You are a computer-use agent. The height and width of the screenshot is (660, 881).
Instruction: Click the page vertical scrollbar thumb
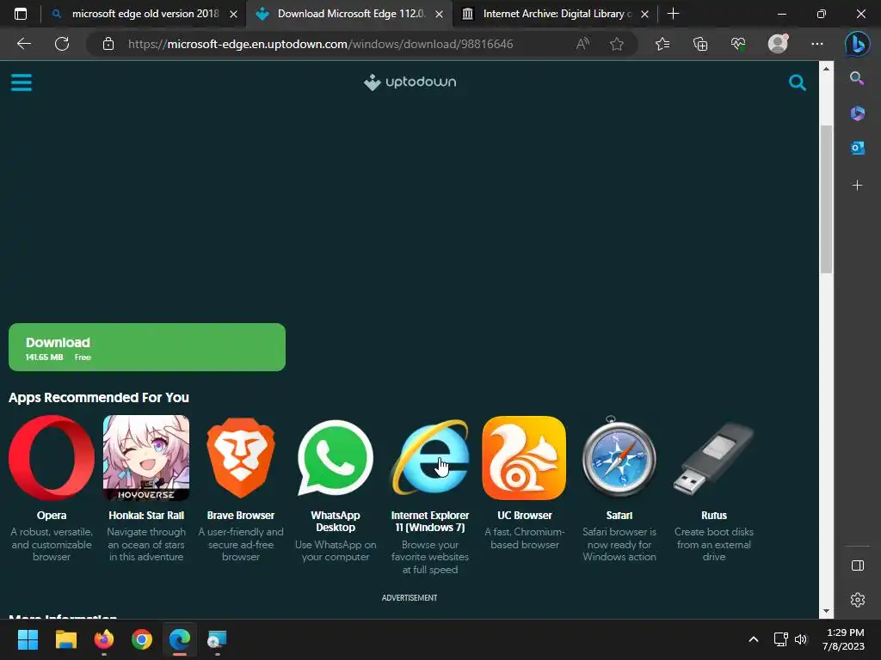click(826, 199)
